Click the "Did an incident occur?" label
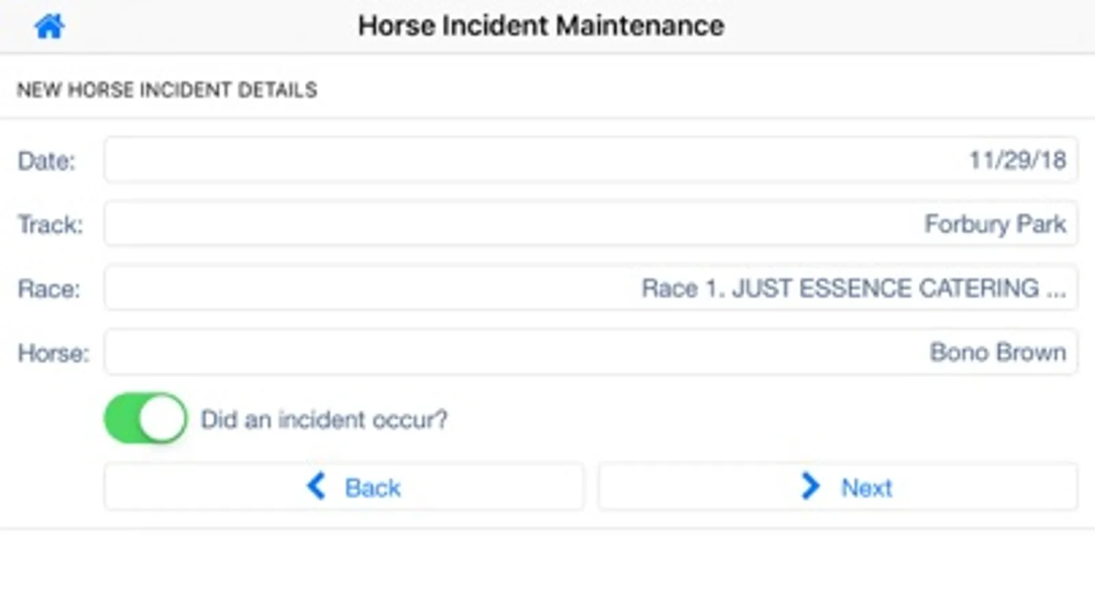The image size is (1095, 616). pos(323,420)
